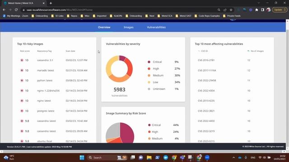Open the nginx: 1.22@sha256 image row

(54, 90)
